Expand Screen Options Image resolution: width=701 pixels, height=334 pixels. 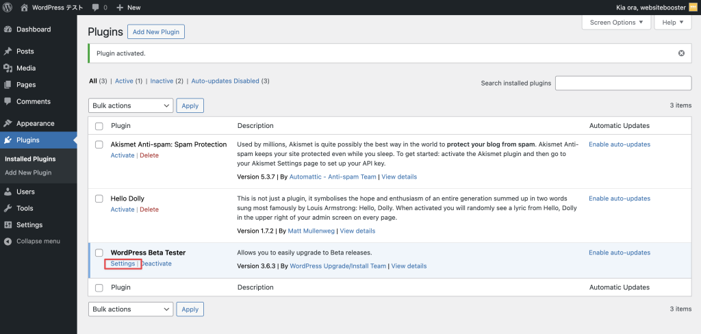(x=617, y=23)
